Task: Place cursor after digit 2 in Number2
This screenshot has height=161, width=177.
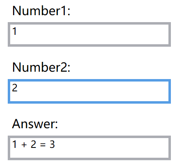Action: (x=18, y=88)
